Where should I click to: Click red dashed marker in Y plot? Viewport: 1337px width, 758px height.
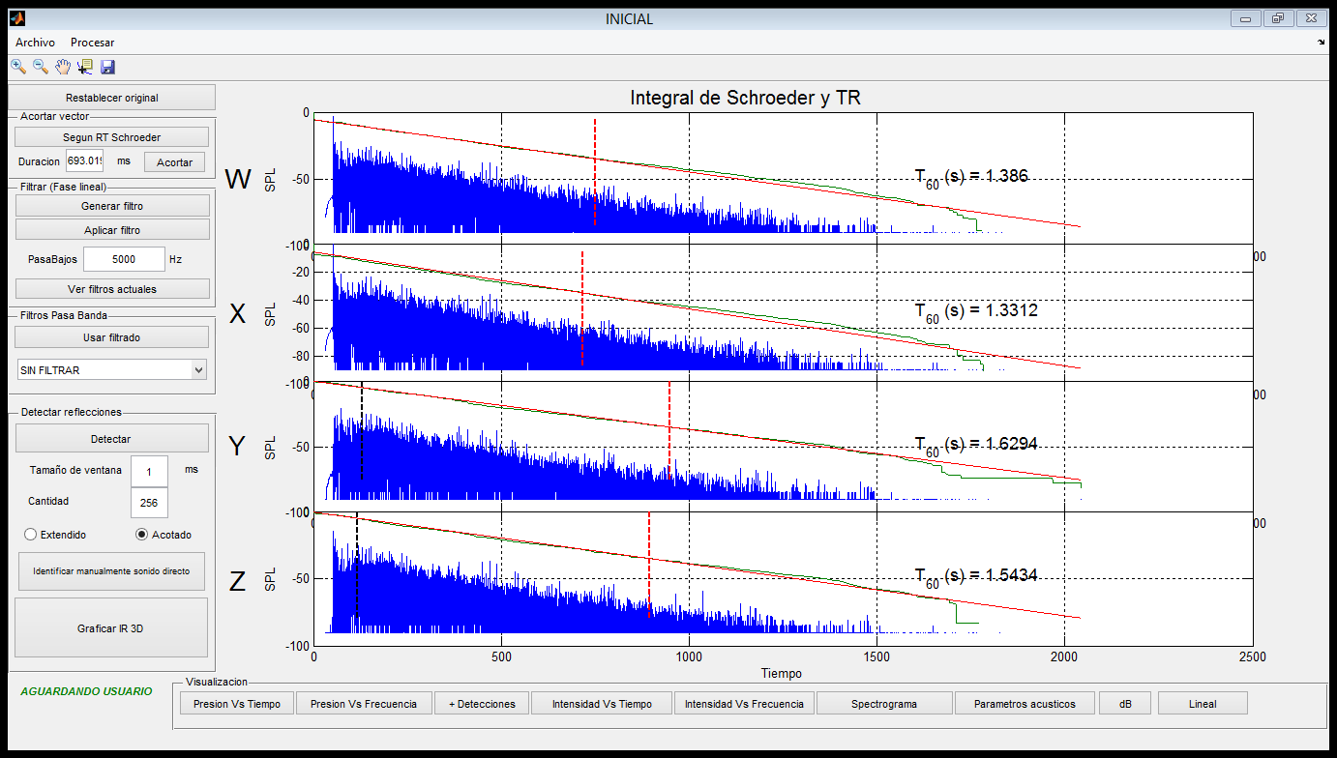click(x=669, y=430)
